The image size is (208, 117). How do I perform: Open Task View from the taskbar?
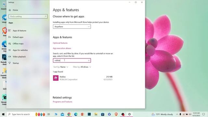point(49,114)
